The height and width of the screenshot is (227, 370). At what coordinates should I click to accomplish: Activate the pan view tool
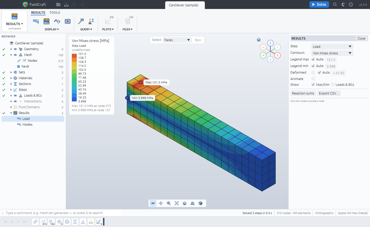click(161, 203)
